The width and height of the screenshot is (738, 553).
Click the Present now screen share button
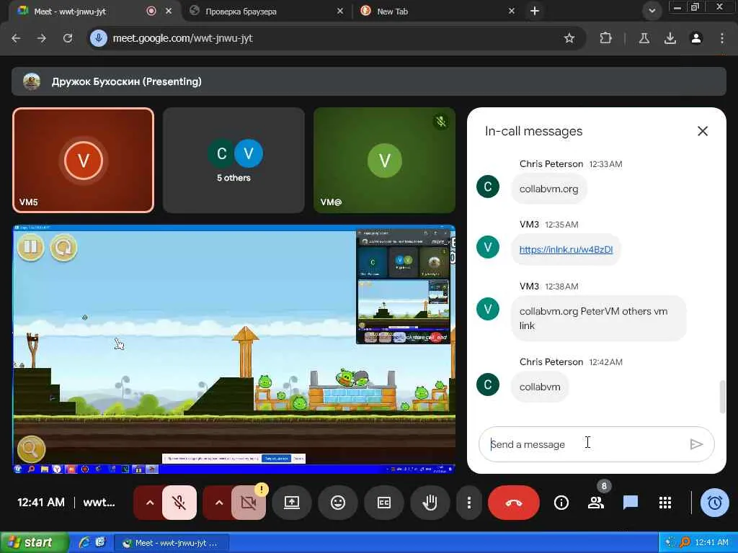pyautogui.click(x=292, y=503)
